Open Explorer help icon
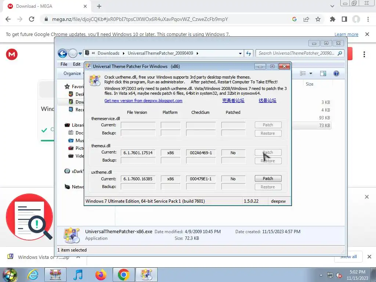The image size is (376, 282). coord(336,73)
